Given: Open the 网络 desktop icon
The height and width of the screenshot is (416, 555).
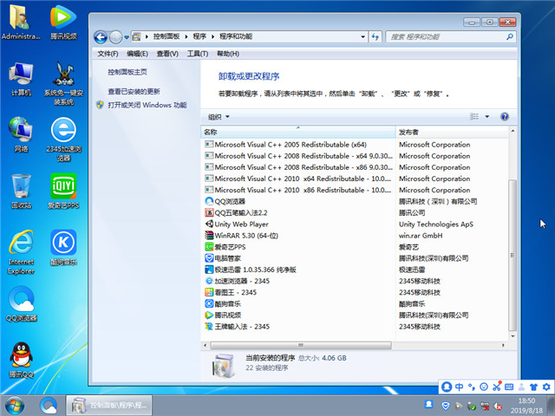Looking at the screenshot, I should (21, 134).
